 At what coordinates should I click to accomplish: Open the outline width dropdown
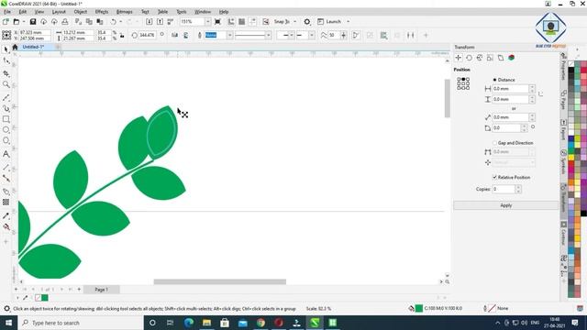pyautogui.click(x=229, y=35)
